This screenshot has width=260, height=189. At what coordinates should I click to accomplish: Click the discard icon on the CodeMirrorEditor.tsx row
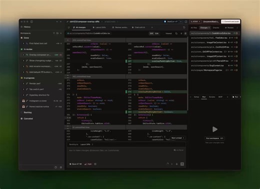(x=236, y=33)
